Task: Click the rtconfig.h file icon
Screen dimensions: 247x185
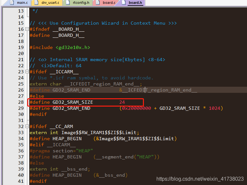Action: click(68, 3)
